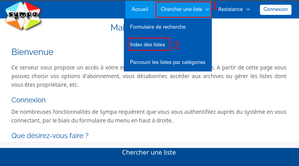Click the Sympa star logo
This screenshot has width=299, height=166.
(x=23, y=16)
